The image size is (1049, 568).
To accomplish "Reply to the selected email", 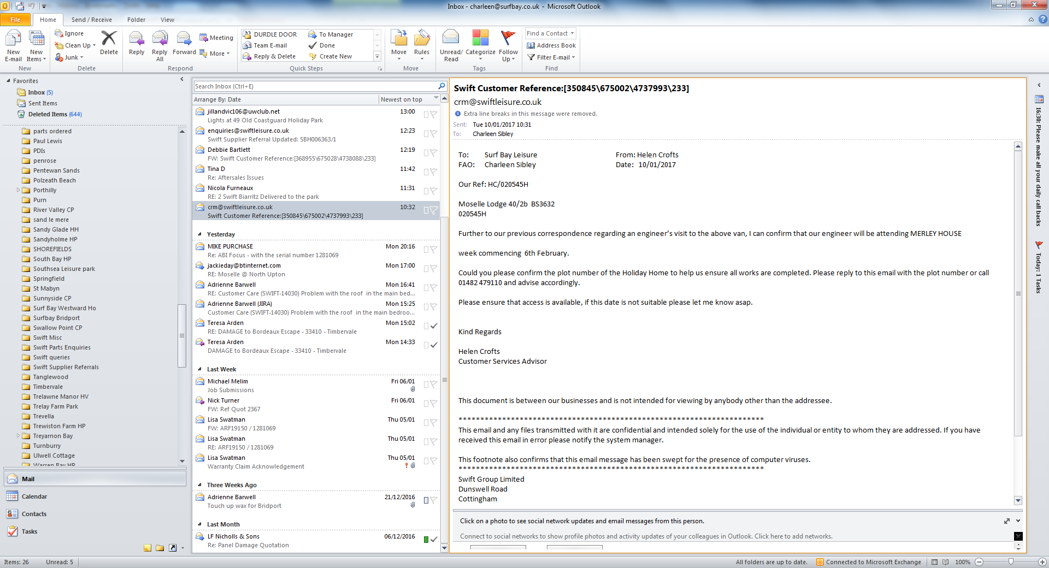I will pyautogui.click(x=137, y=43).
